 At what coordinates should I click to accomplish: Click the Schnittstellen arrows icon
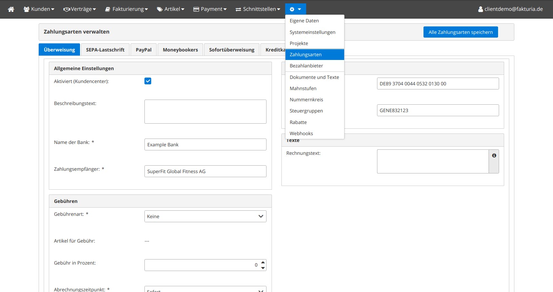click(x=238, y=9)
